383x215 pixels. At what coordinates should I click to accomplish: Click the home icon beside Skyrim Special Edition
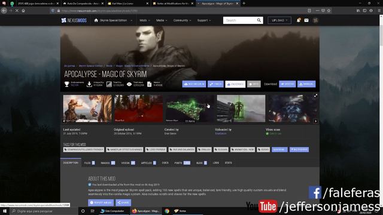point(96,20)
